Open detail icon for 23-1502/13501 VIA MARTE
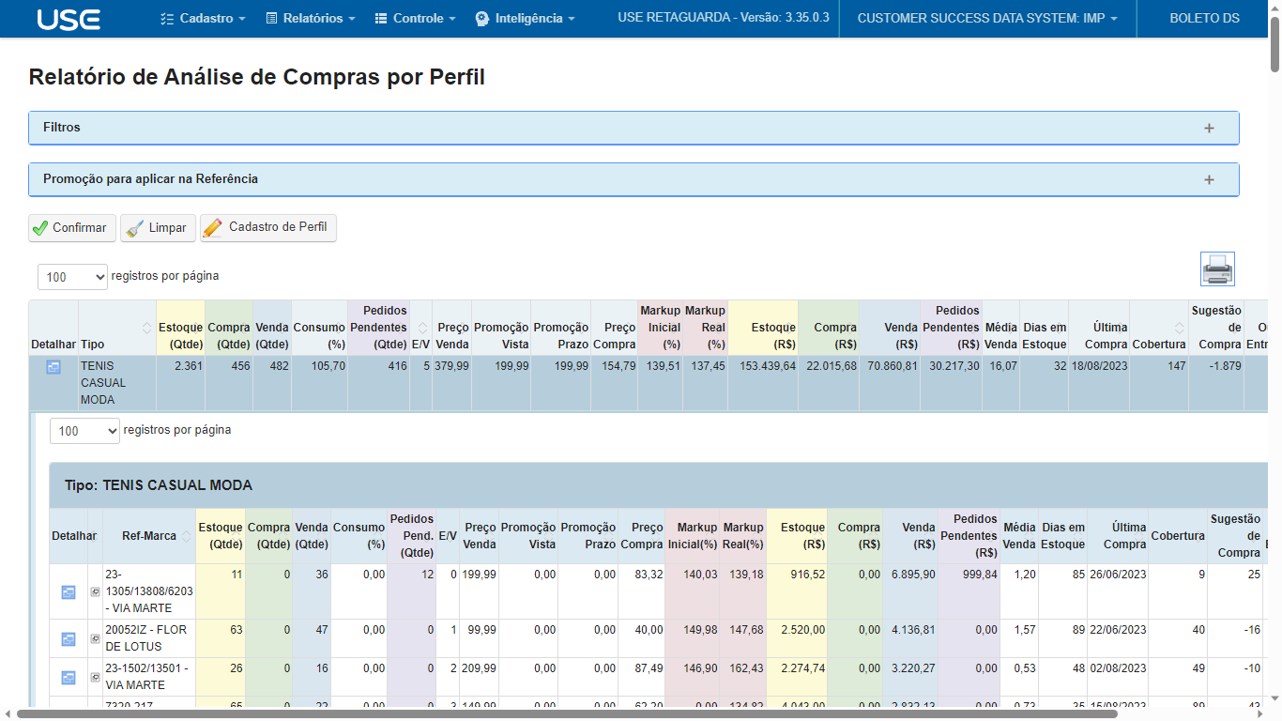Screen dimensions: 1282x721 [x=69, y=677]
